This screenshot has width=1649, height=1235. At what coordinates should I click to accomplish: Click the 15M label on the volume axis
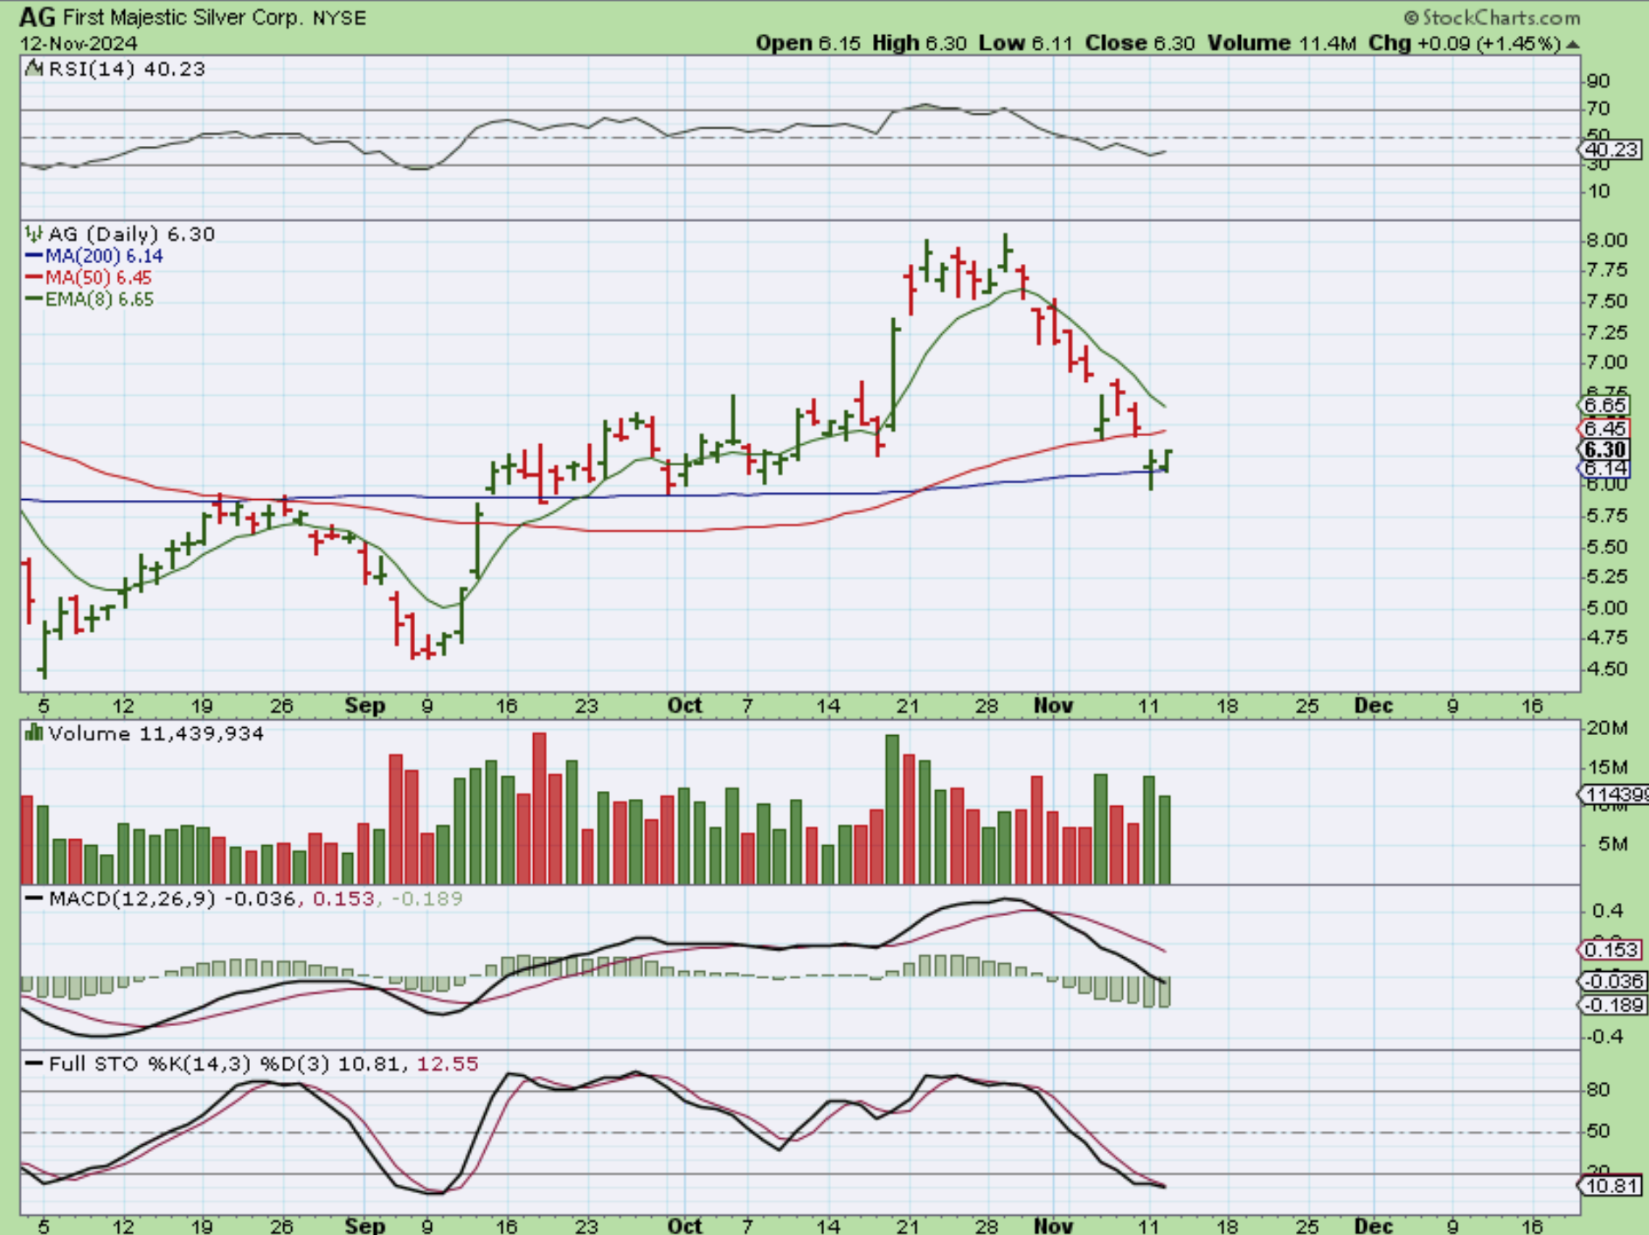coord(1607,767)
